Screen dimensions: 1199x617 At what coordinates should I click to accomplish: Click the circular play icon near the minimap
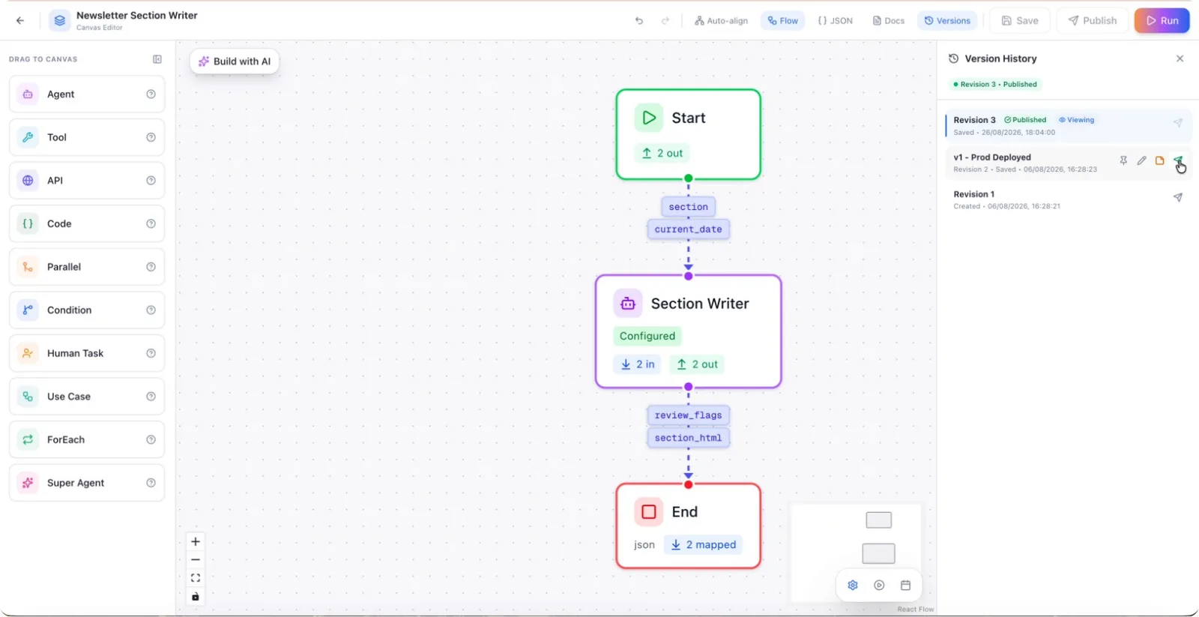[x=879, y=586]
